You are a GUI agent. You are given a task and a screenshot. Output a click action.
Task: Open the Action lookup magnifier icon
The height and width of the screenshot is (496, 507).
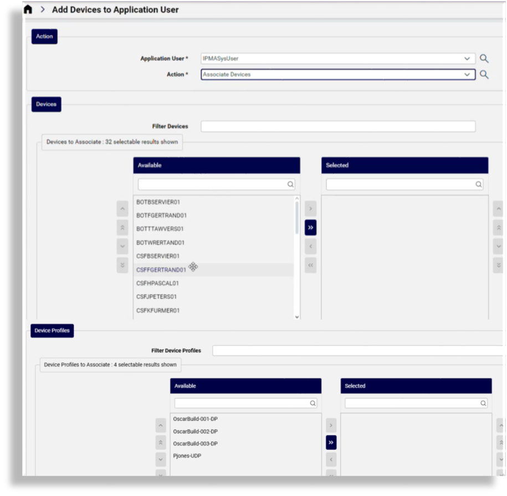485,74
